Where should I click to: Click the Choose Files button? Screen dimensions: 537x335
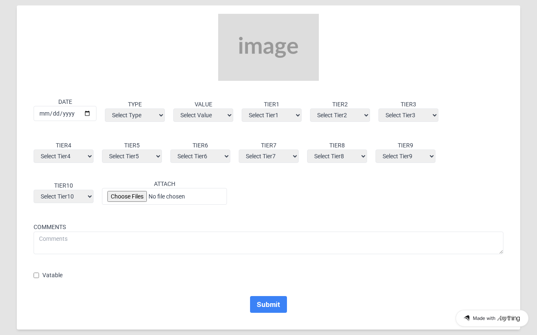point(127,196)
